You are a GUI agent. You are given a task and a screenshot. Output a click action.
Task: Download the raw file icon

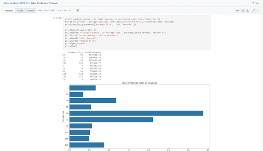pos(248,10)
